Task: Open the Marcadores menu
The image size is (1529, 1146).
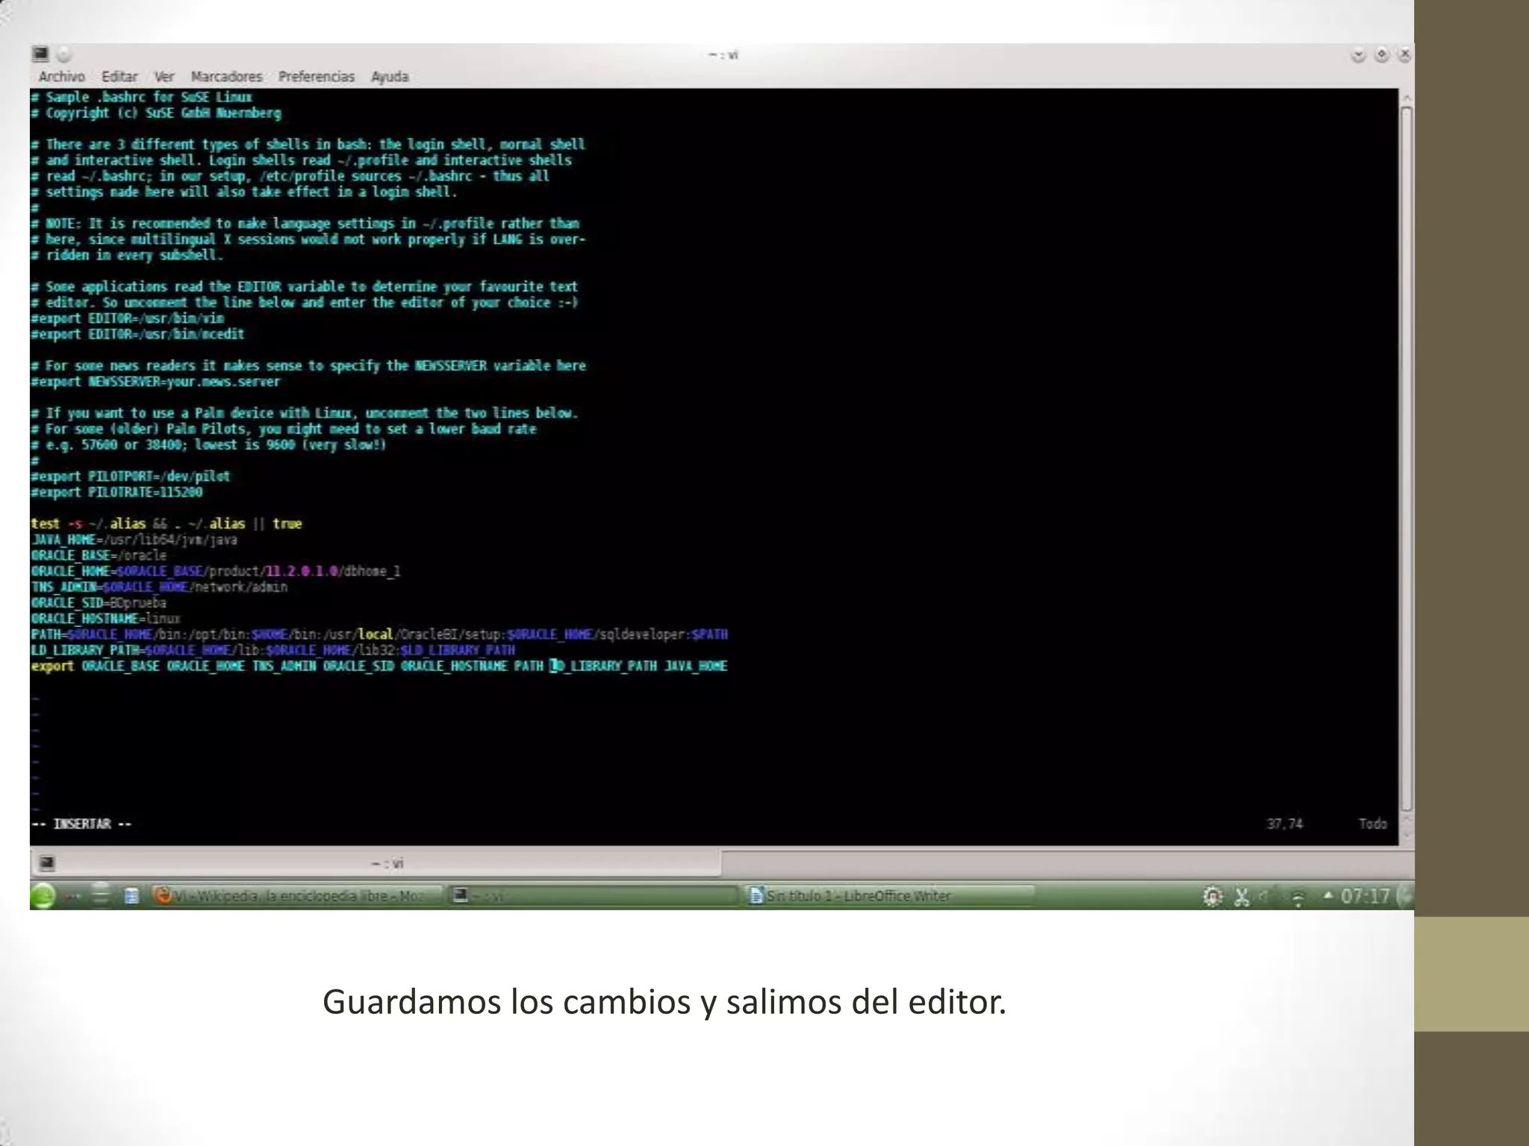Action: [226, 76]
